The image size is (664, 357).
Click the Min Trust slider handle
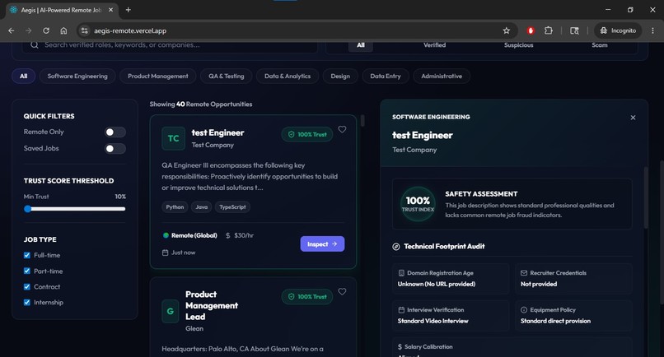27,209
